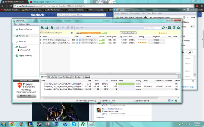Screen dimensions: 204x127
Task: Switch to the Info tab
Action: pos(51,77)
